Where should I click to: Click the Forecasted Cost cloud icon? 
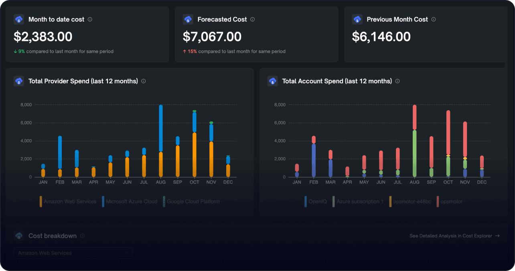tap(188, 19)
